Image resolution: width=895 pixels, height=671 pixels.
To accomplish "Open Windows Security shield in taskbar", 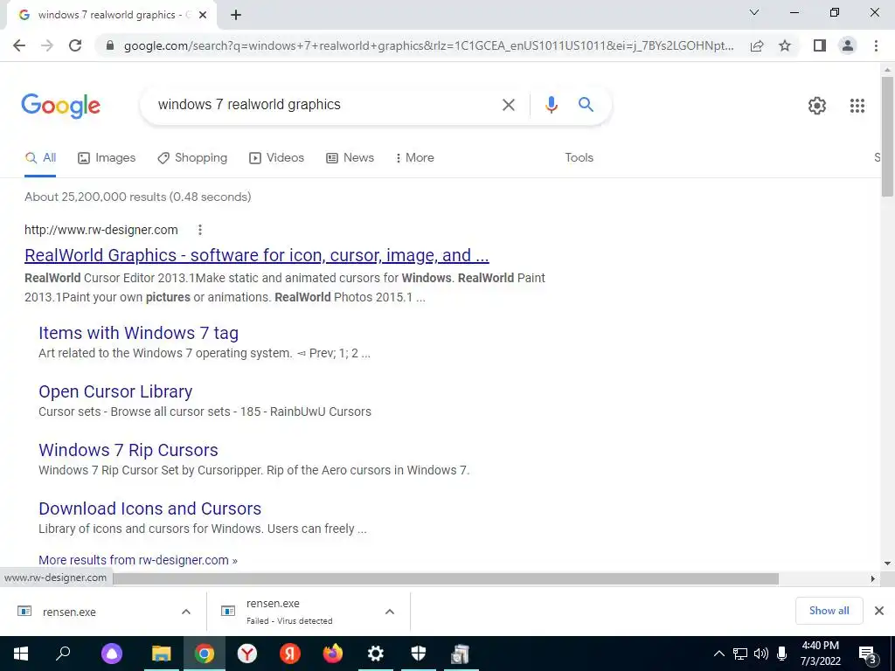I will tap(419, 654).
